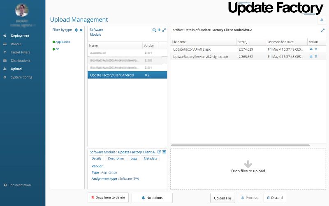Click the System Config gear icon
This screenshot has width=329, height=206.
tap(5, 77)
